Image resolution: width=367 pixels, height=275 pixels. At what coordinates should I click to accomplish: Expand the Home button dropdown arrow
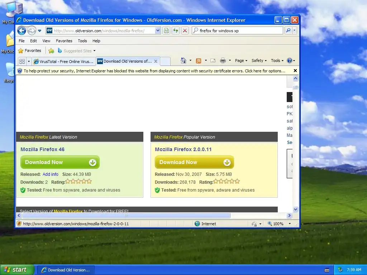[190, 61]
